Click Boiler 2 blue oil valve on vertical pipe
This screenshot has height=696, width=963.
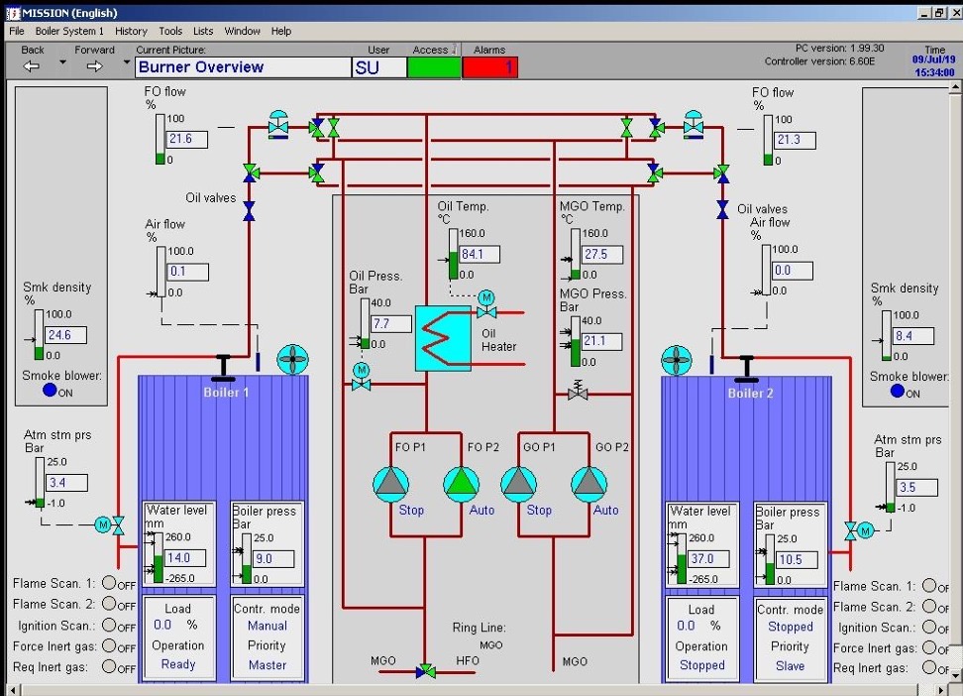click(x=723, y=209)
